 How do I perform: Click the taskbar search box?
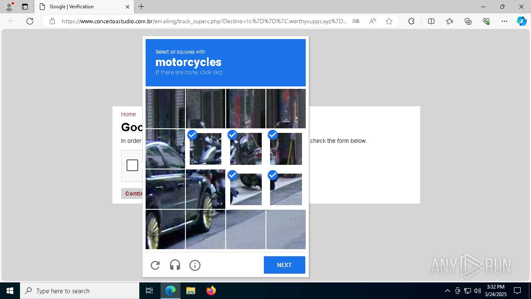coord(80,291)
